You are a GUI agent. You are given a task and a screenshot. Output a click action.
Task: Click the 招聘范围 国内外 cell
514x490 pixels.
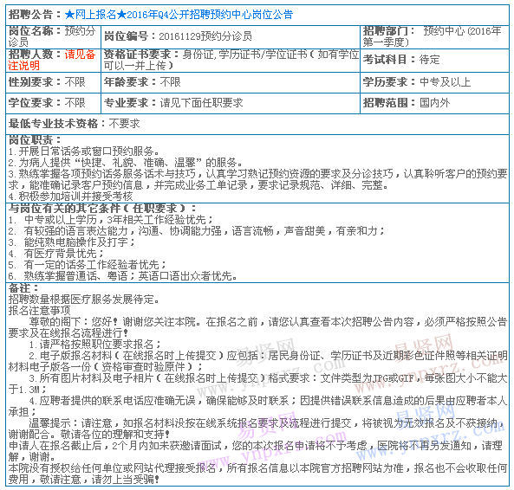click(434, 103)
